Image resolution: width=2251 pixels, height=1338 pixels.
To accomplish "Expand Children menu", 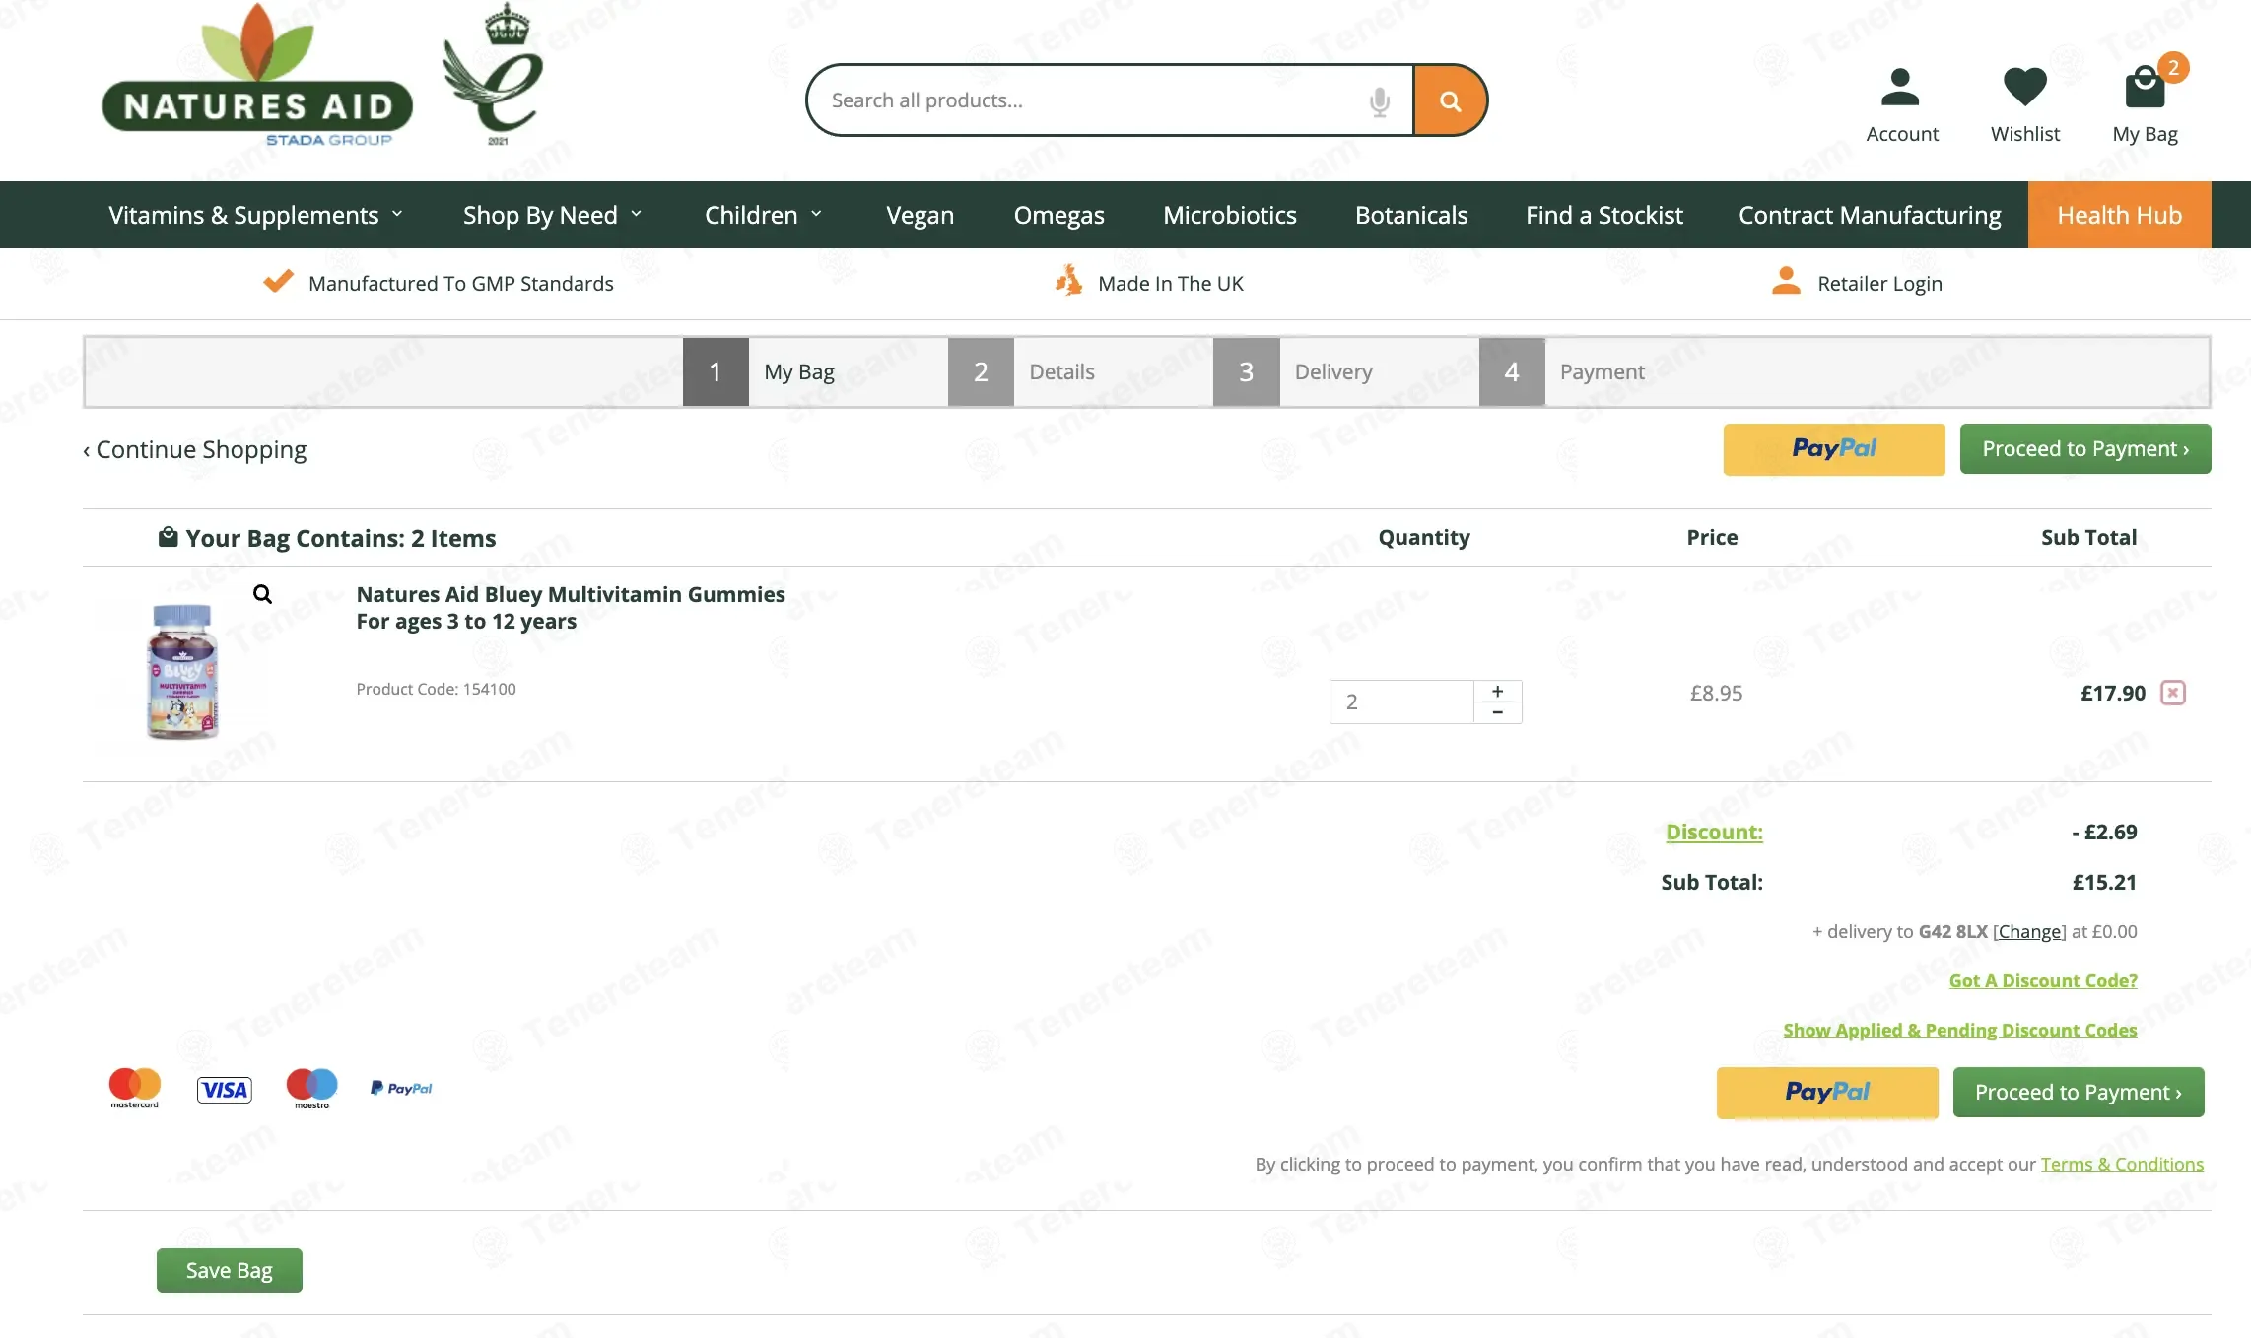I will (x=764, y=215).
